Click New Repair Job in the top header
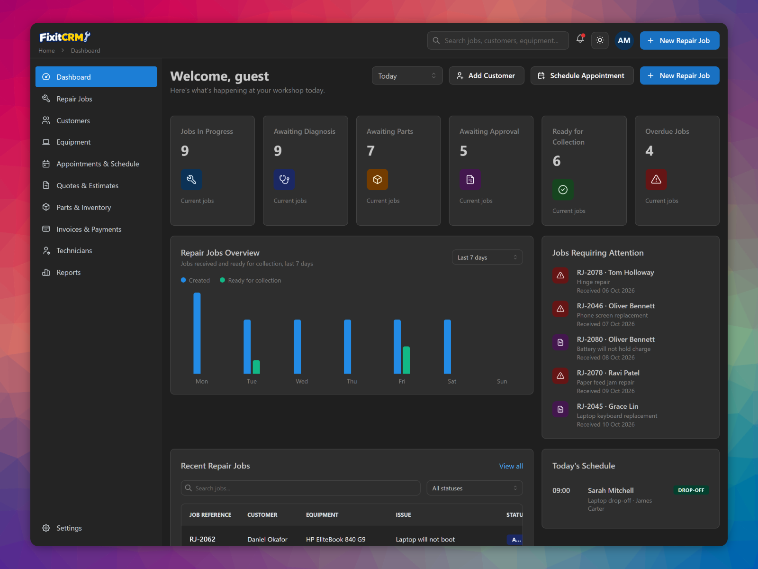Screen dimensions: 758x569 [x=679, y=41]
